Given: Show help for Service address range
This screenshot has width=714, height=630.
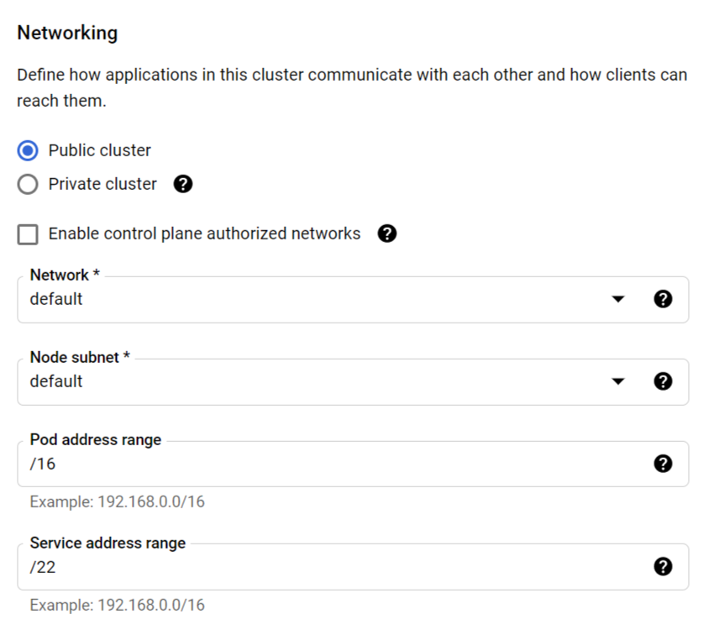Looking at the screenshot, I should (663, 567).
